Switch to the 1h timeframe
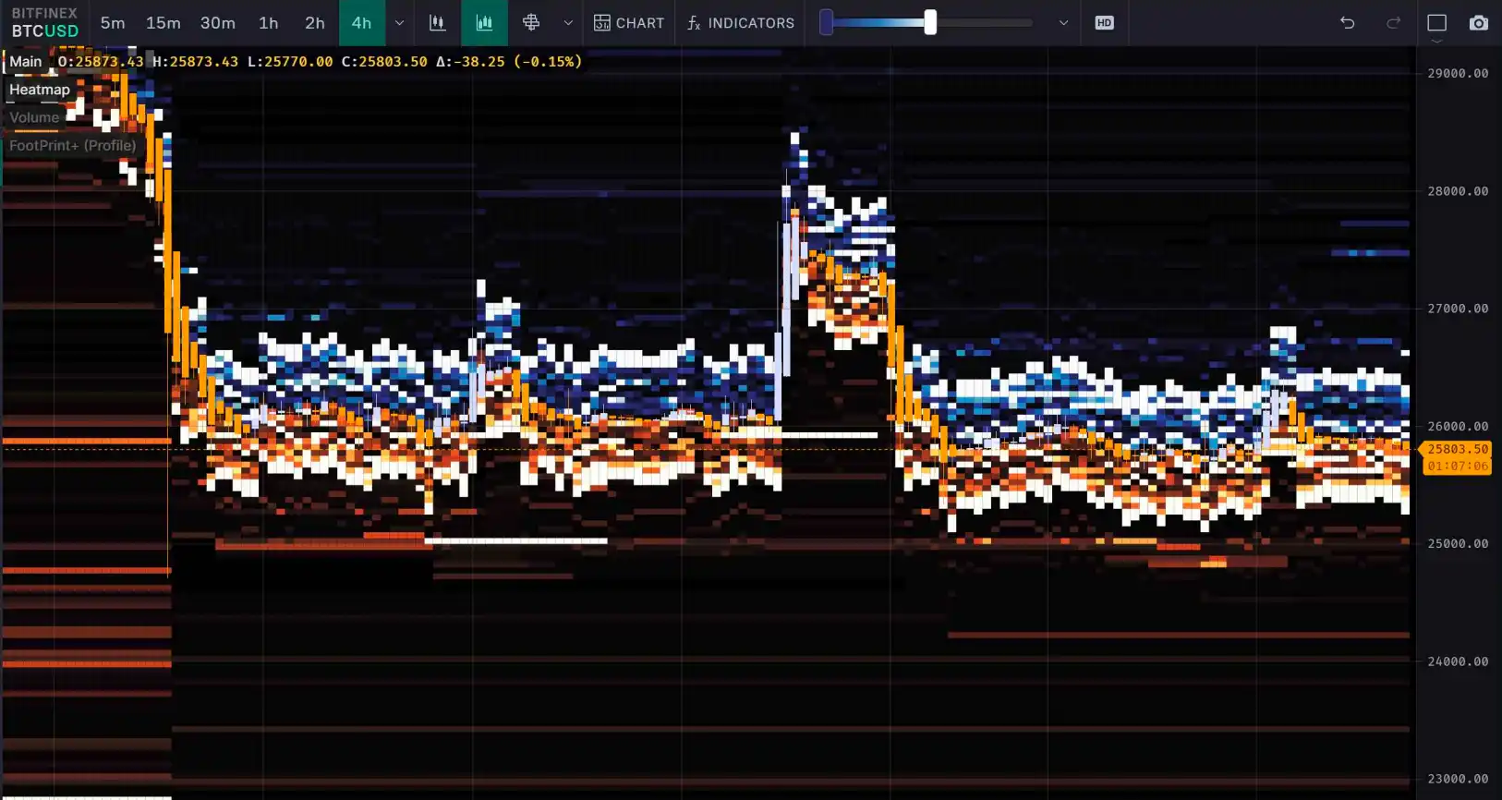Image resolution: width=1502 pixels, height=800 pixels. [x=268, y=23]
